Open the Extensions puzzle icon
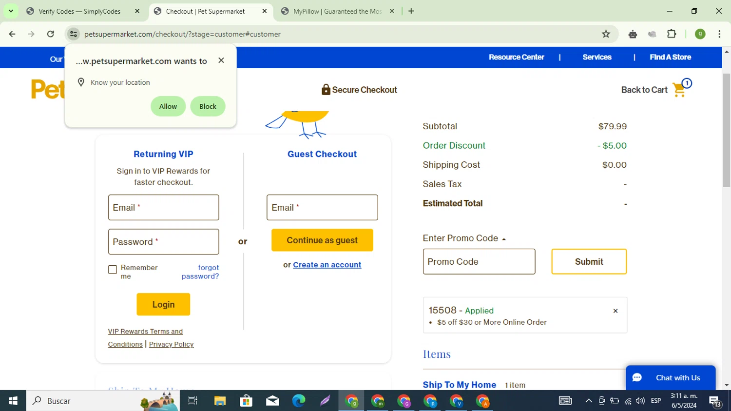This screenshot has height=411, width=731. 672,34
